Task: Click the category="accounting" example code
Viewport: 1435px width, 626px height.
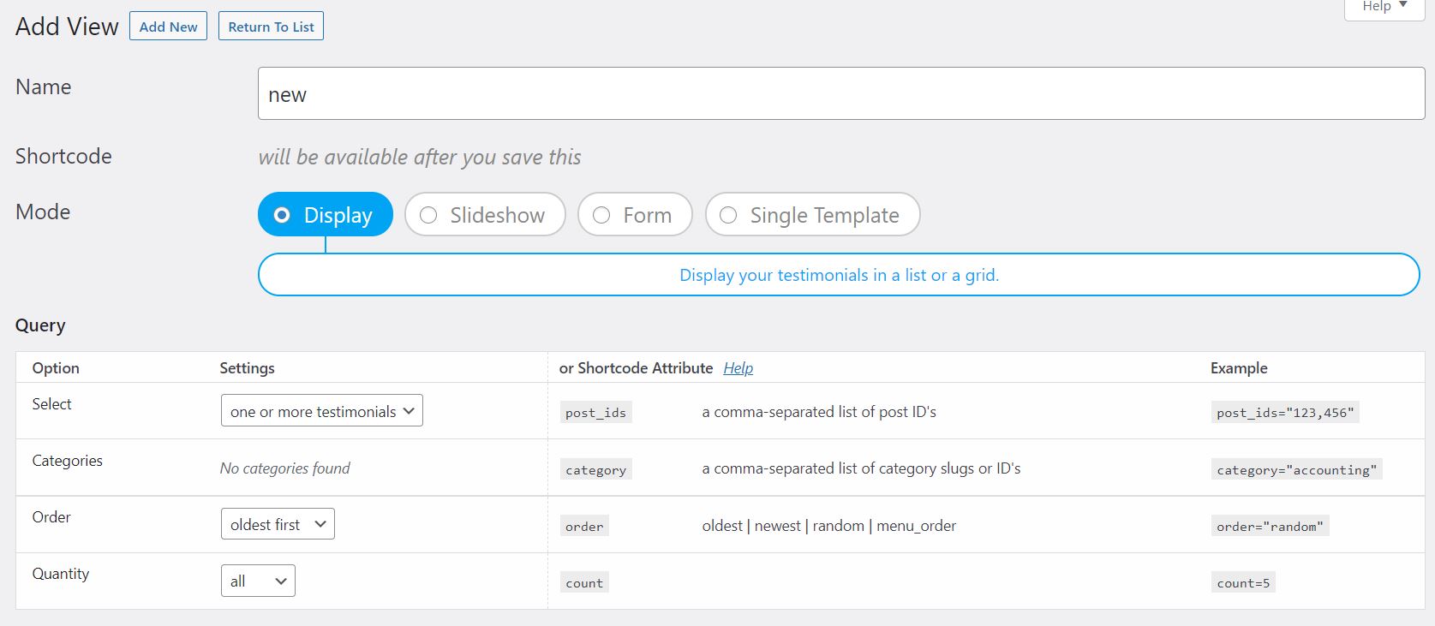Action: 1295,469
